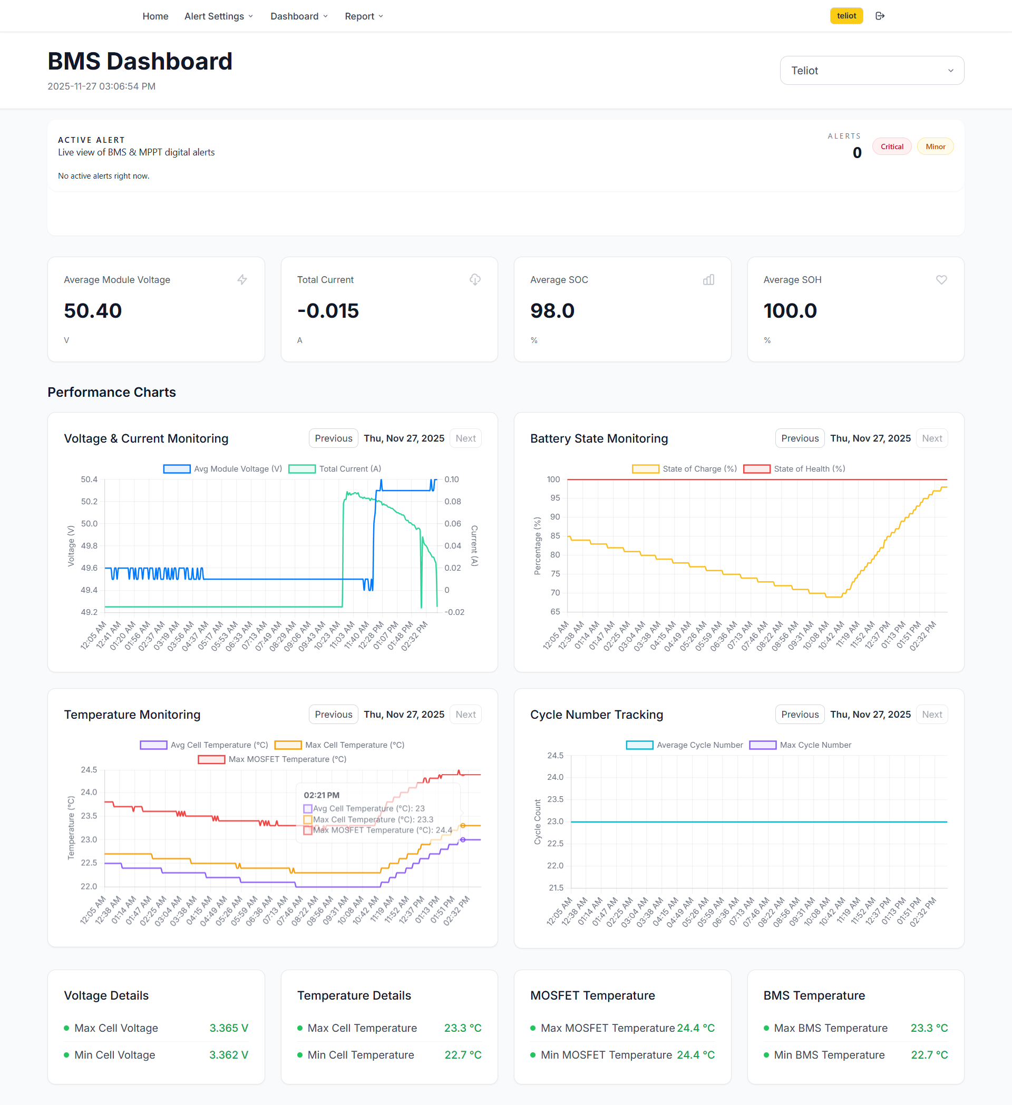Click the heart icon on Average SOH
This screenshot has height=1105, width=1012.
941,279
